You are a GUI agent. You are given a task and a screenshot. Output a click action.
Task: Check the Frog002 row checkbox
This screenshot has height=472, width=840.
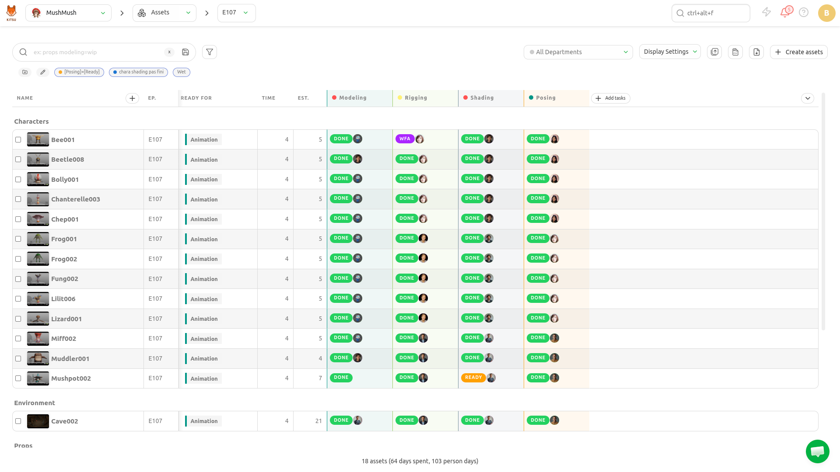point(18,259)
